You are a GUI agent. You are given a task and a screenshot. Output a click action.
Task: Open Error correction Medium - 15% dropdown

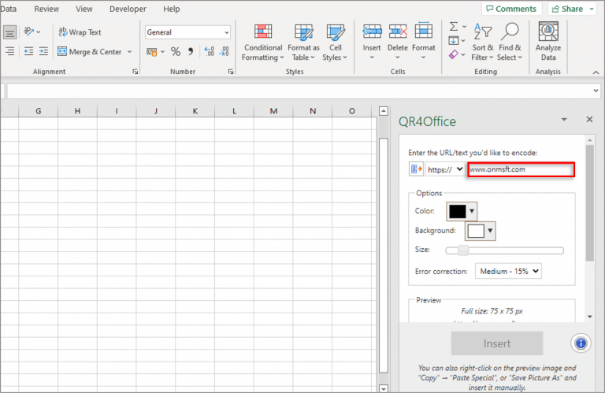coord(508,271)
